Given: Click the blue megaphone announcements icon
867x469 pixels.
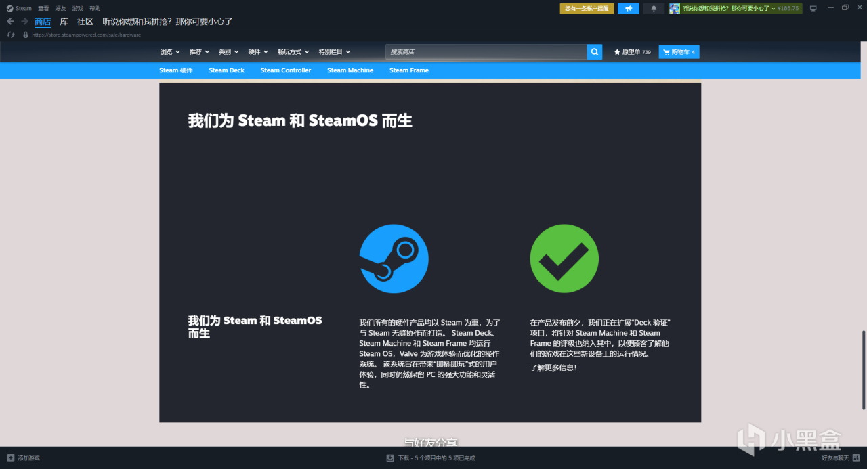Looking at the screenshot, I should [x=629, y=8].
